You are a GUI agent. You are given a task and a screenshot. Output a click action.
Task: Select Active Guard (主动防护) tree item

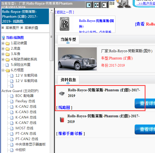coord(20,91)
